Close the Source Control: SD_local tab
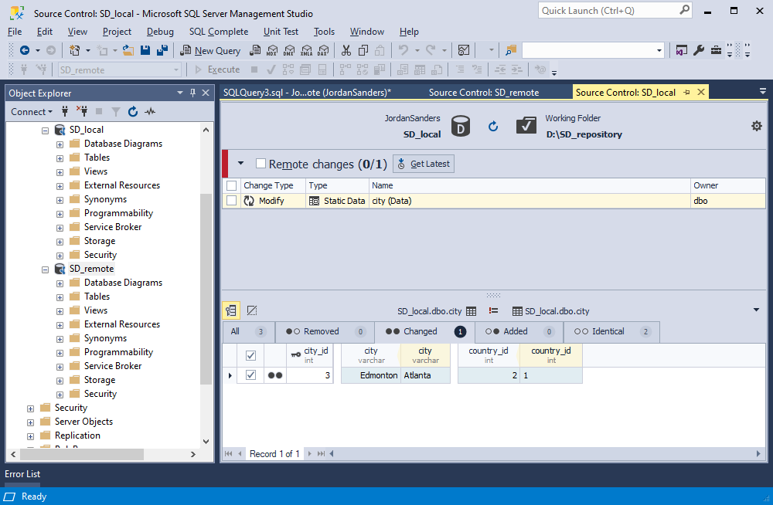The height and width of the screenshot is (505, 773). click(700, 92)
